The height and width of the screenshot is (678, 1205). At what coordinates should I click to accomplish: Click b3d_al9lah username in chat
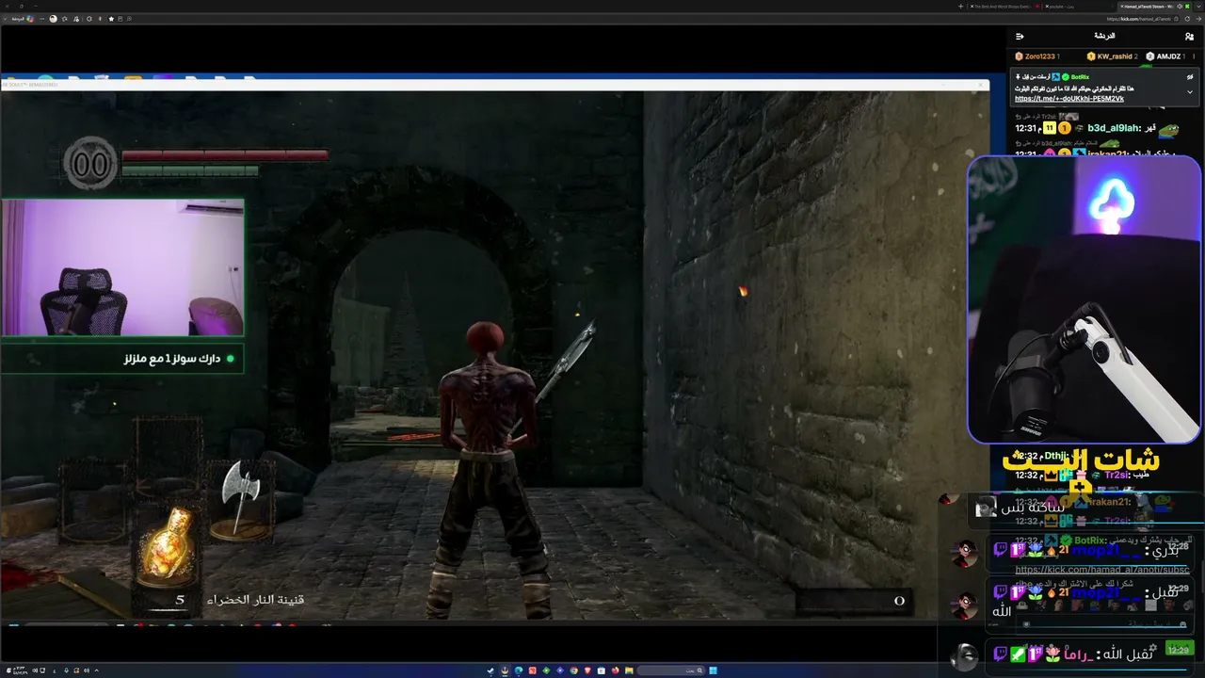(1115, 128)
